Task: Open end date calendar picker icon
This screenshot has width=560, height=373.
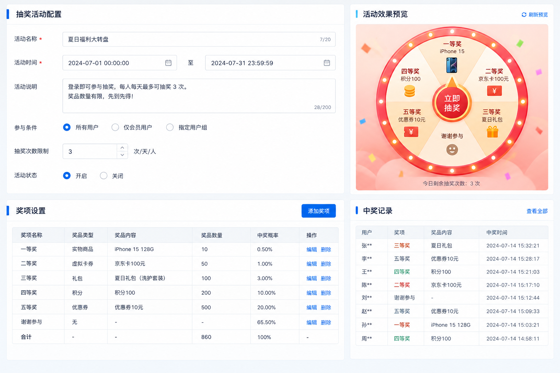Action: click(x=327, y=63)
